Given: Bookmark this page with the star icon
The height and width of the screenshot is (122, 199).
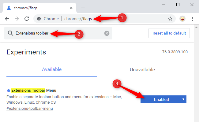Looking at the screenshot, I should [x=170, y=19].
